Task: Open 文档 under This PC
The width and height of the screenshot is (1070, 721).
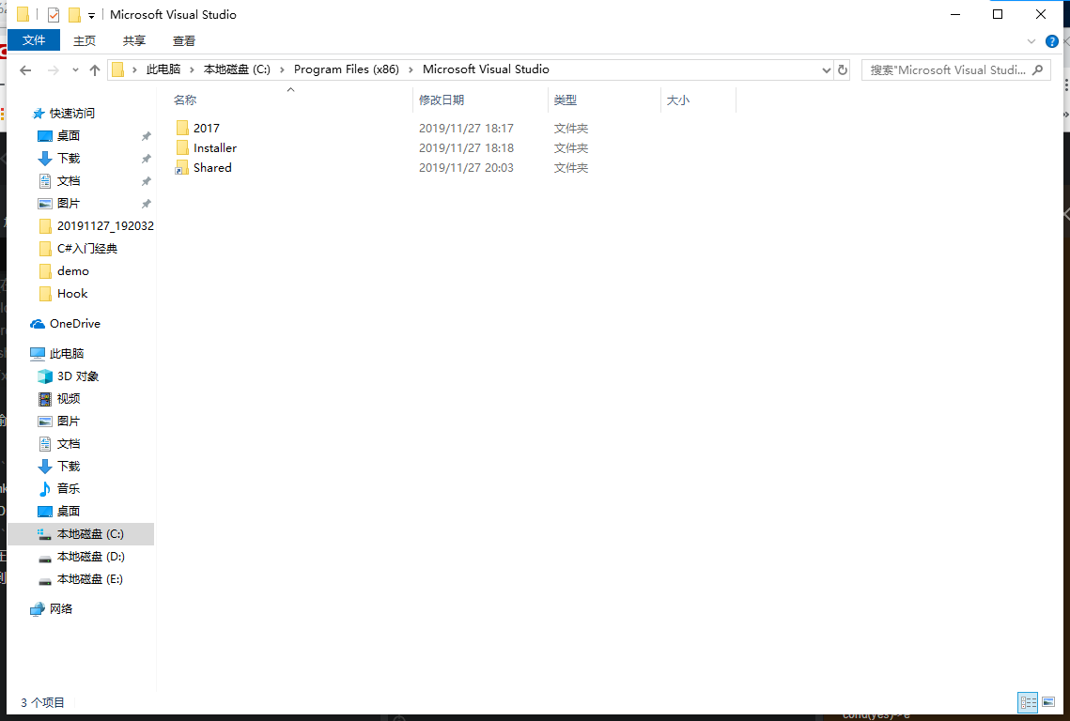Action: (69, 443)
